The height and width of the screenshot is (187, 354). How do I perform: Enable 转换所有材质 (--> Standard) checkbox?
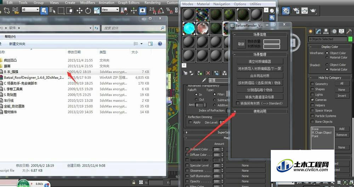click(x=238, y=103)
